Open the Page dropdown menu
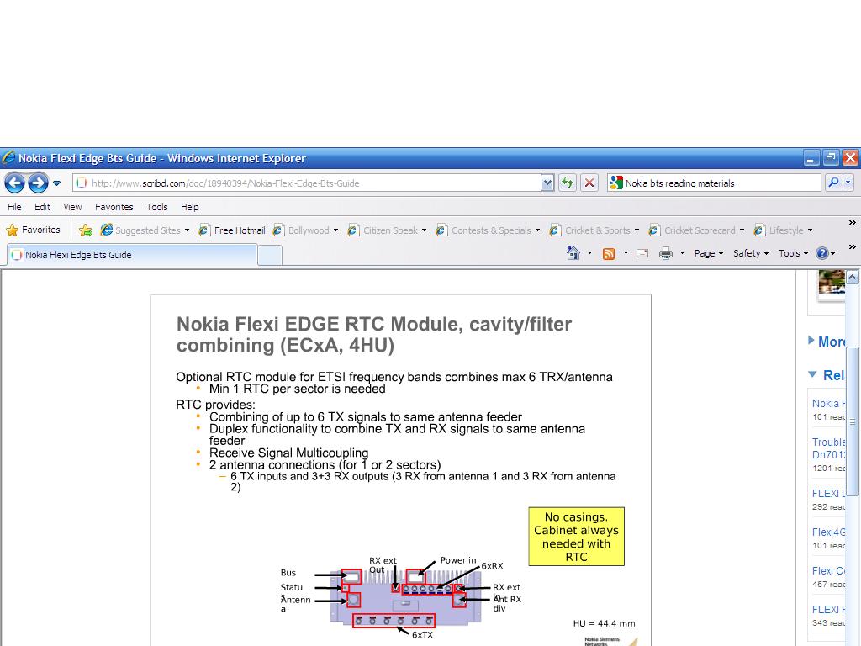This screenshot has width=861, height=646. pyautogui.click(x=709, y=253)
